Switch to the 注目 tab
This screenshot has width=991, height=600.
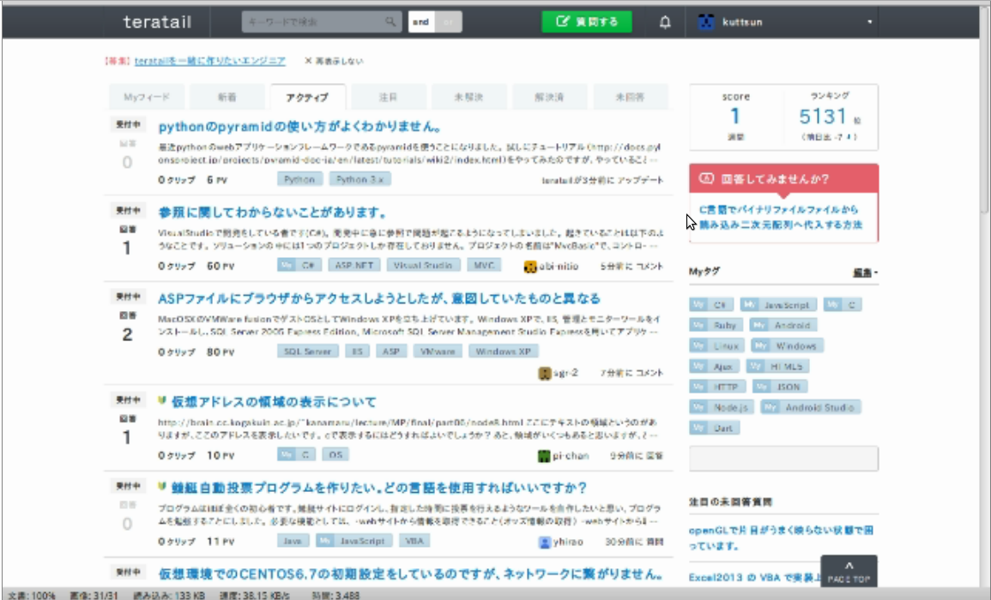[x=388, y=97]
